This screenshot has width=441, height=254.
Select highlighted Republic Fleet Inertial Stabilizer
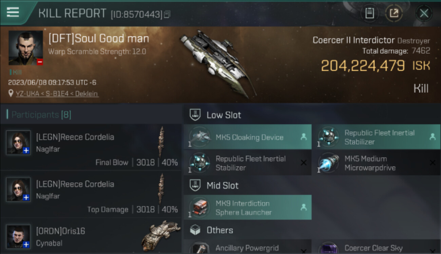[376, 137]
